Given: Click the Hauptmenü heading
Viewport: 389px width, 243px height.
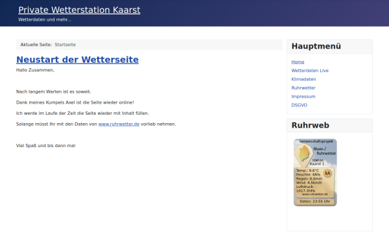Looking at the screenshot, I should coord(316,46).
